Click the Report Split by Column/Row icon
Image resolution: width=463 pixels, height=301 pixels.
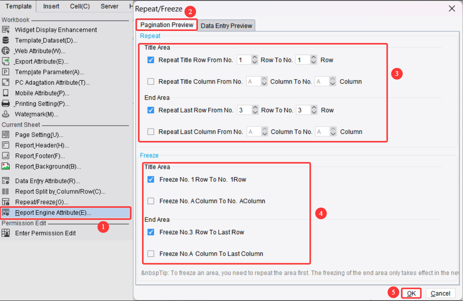6,191
